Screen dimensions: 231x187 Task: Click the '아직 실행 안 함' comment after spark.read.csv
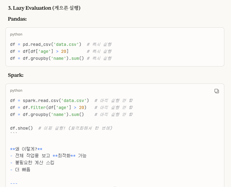click(x=114, y=100)
